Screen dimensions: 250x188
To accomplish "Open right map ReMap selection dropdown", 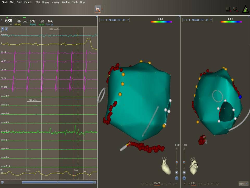I will (x=197, y=20).
